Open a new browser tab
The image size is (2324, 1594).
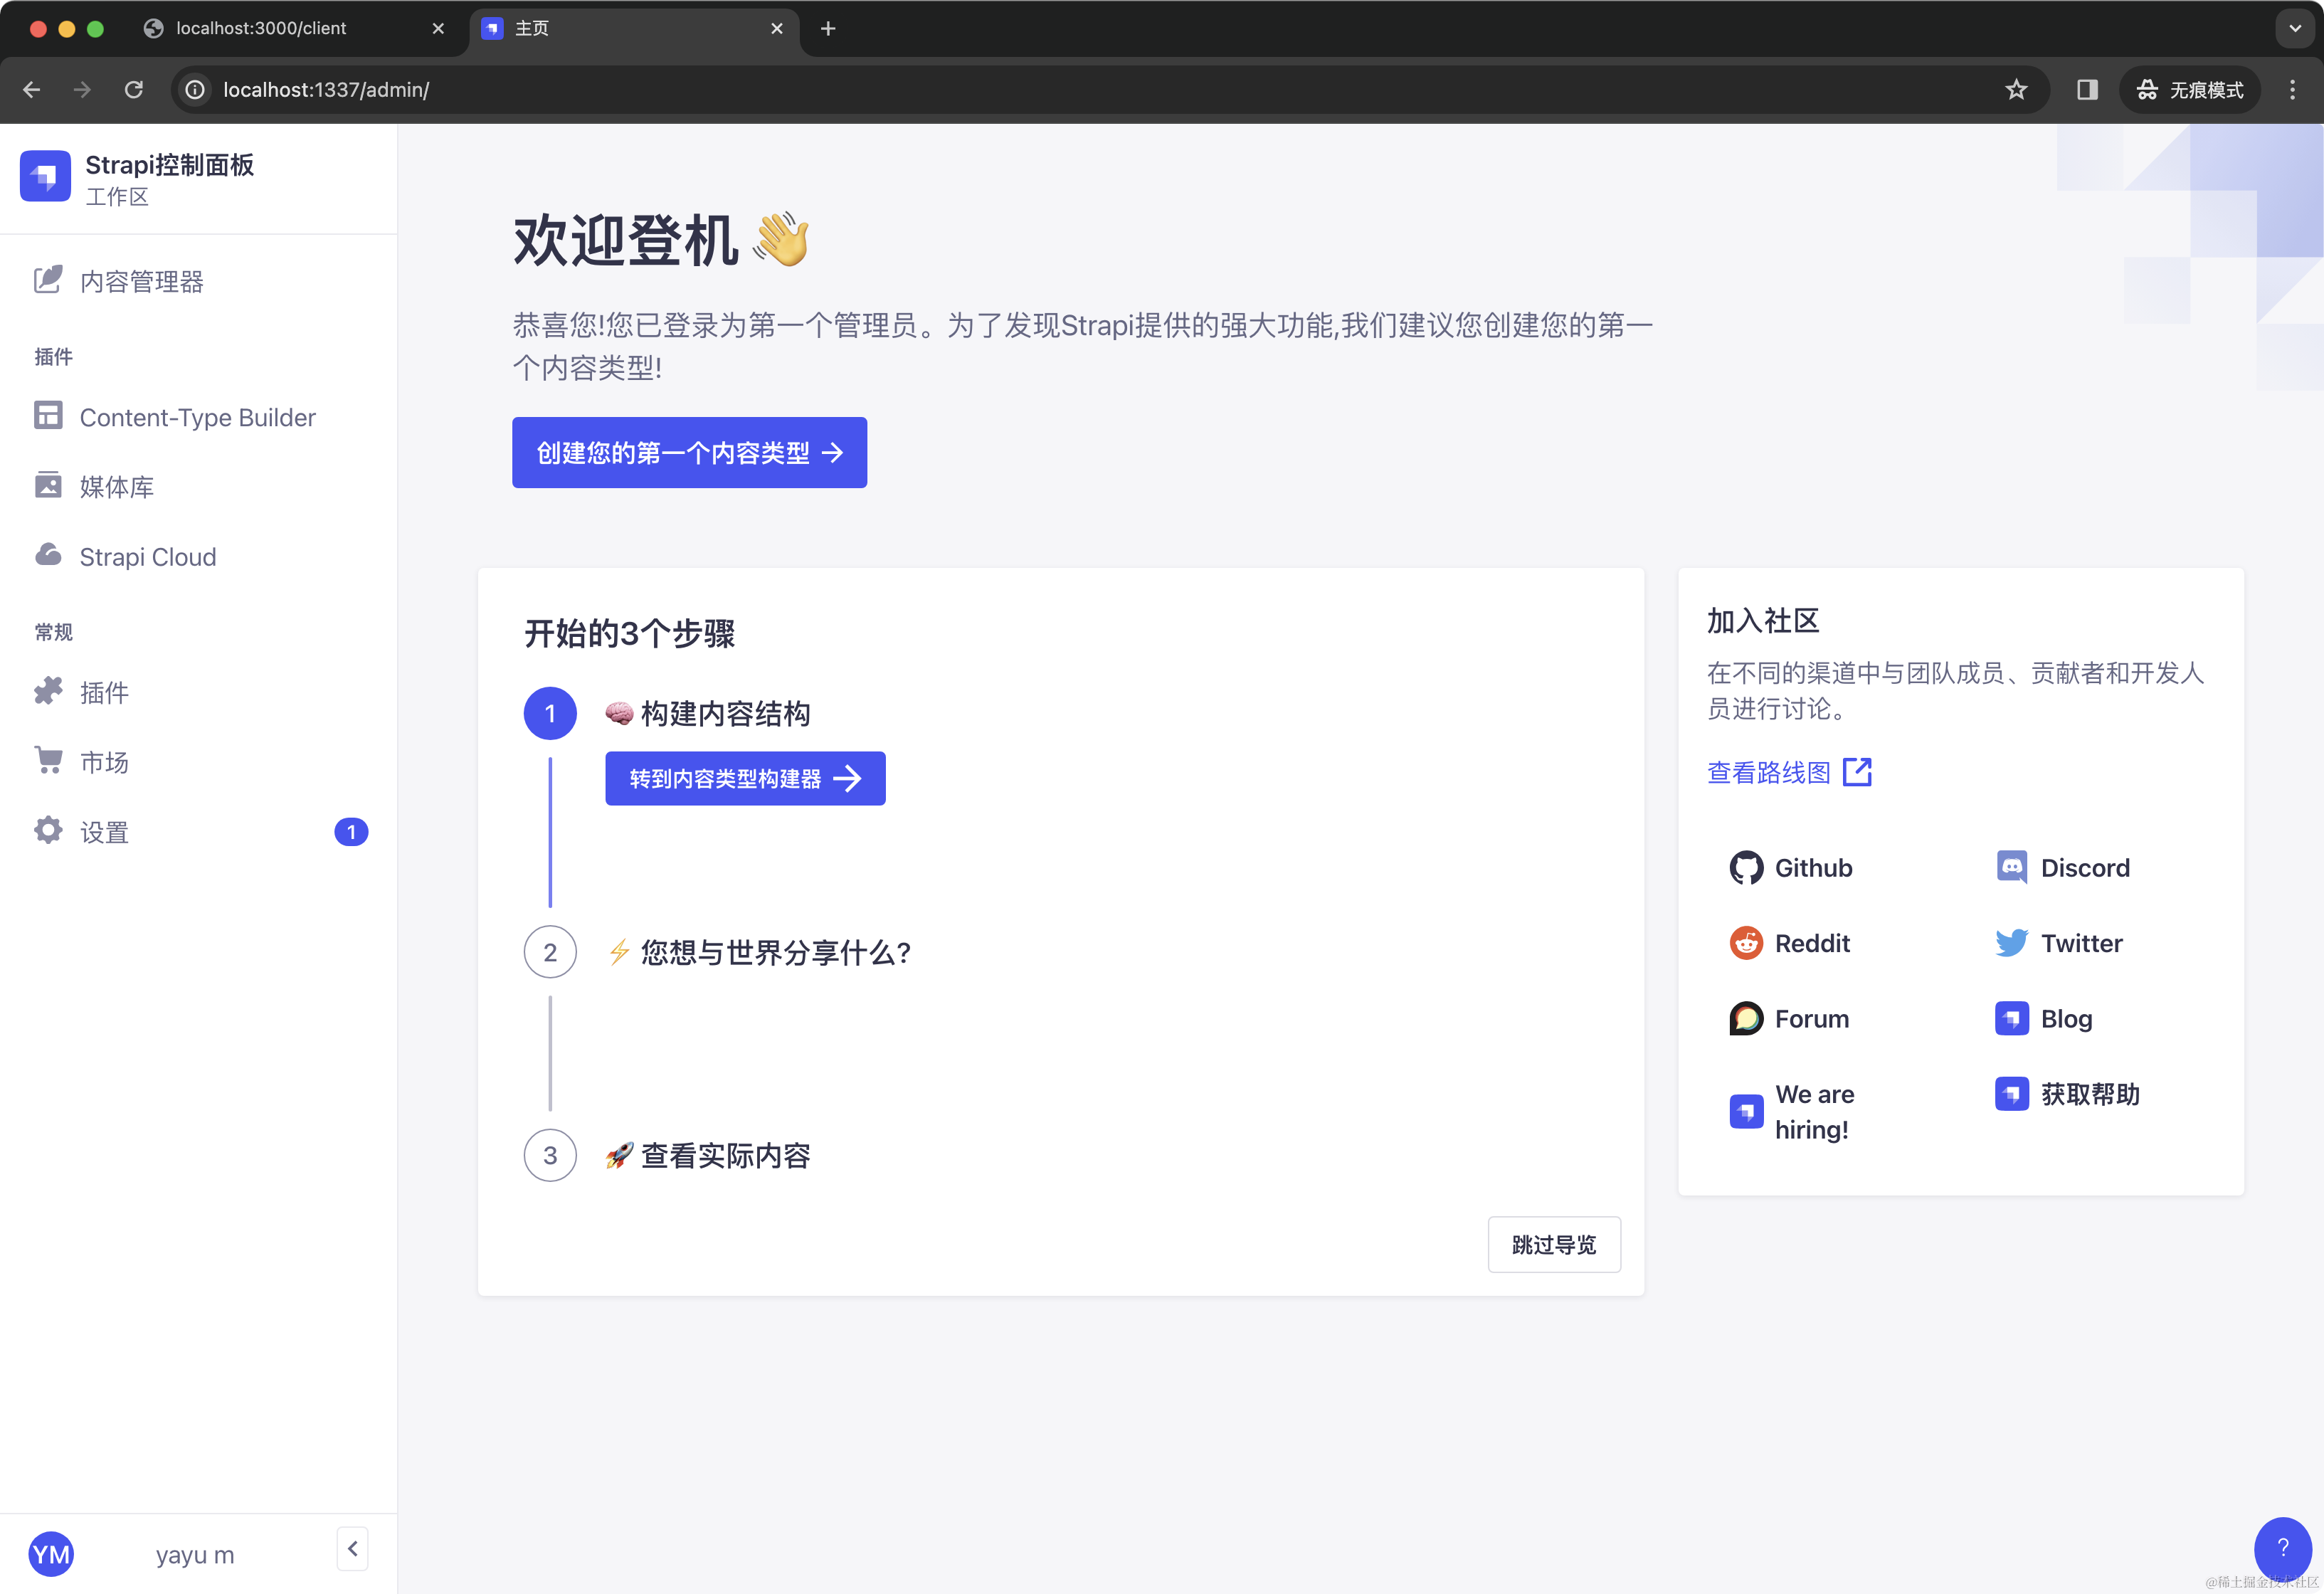coord(828,28)
